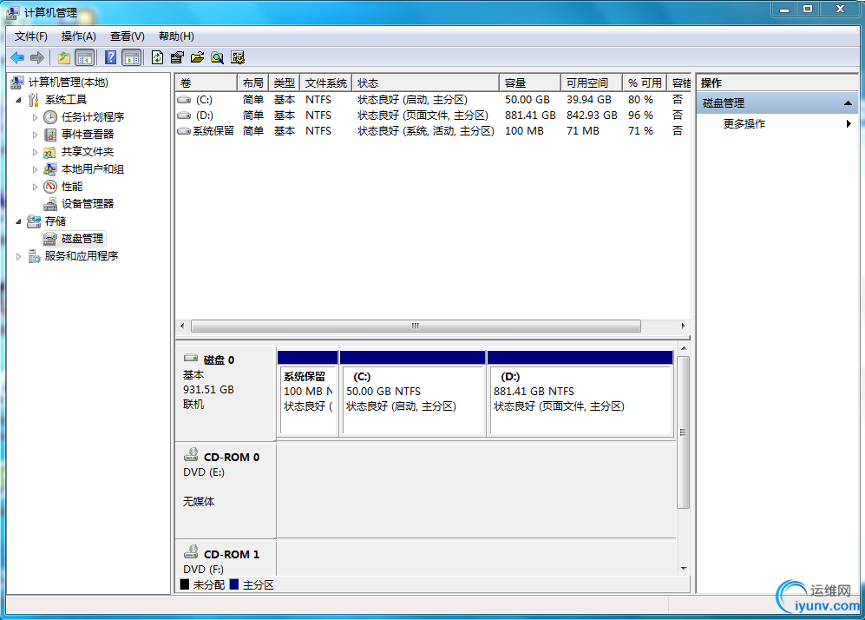The width and height of the screenshot is (865, 620).
Task: Select the CD-ROM 0 DVD (E:) label
Action: [225, 491]
